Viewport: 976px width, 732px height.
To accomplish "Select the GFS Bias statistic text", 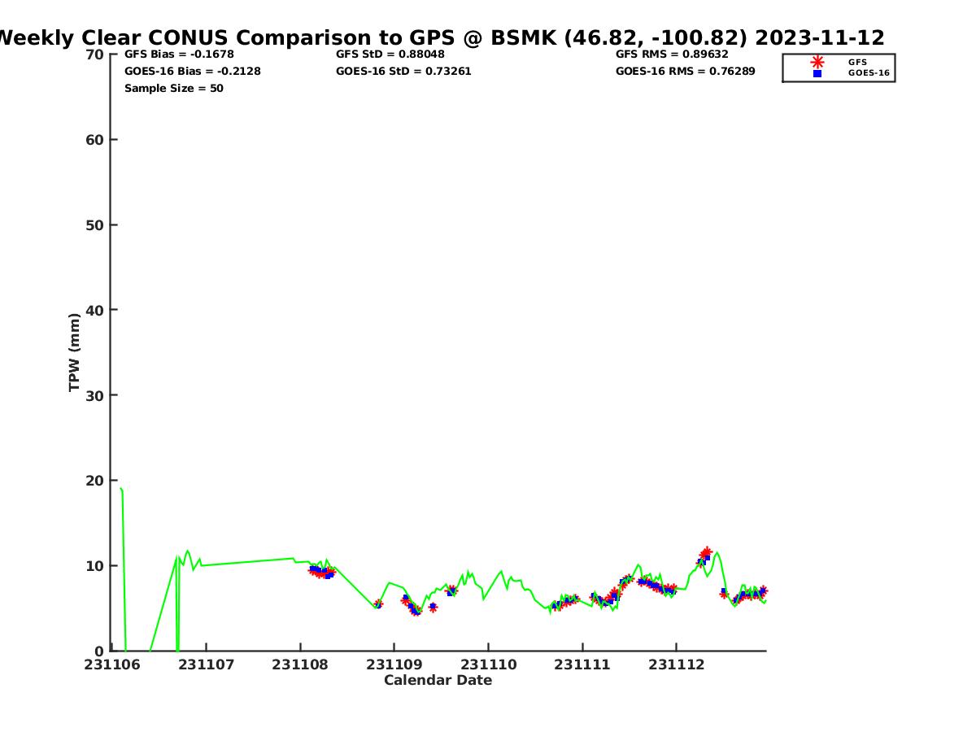I will pos(179,54).
